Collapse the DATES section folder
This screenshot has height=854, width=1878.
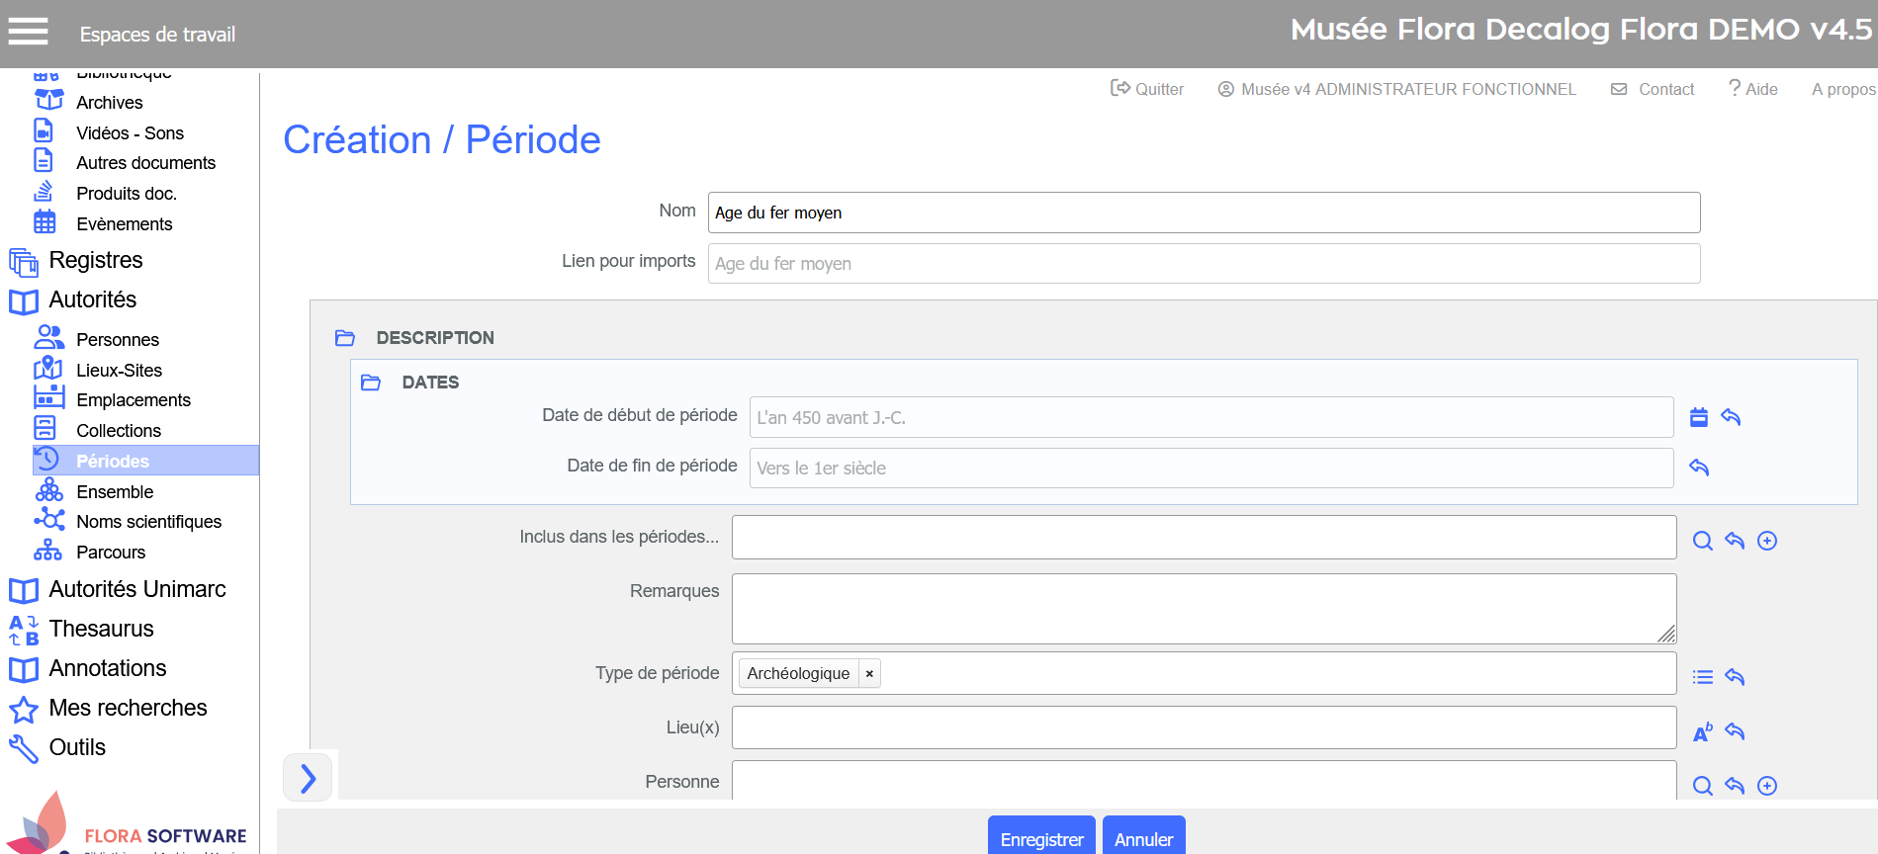click(371, 383)
